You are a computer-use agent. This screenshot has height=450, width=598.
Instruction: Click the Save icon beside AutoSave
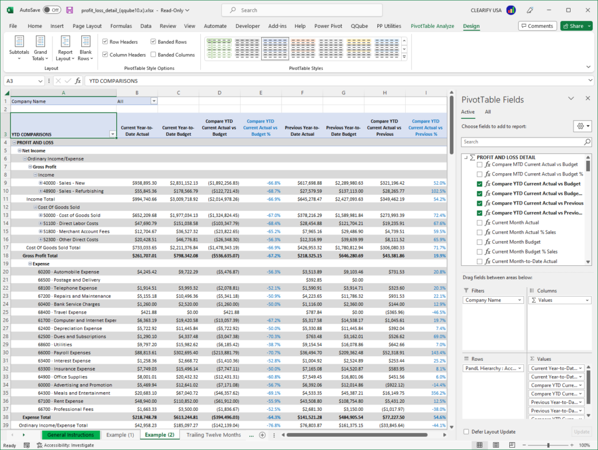(x=69, y=10)
